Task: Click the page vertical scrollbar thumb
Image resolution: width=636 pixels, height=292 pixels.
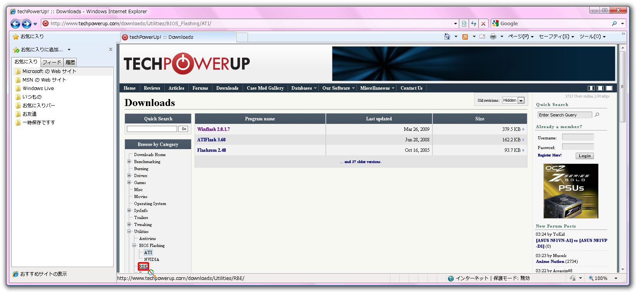Action: pyautogui.click(x=623, y=86)
